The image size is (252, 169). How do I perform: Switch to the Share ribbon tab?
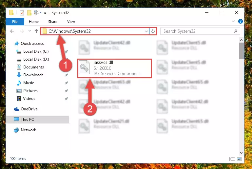[x=53, y=22]
